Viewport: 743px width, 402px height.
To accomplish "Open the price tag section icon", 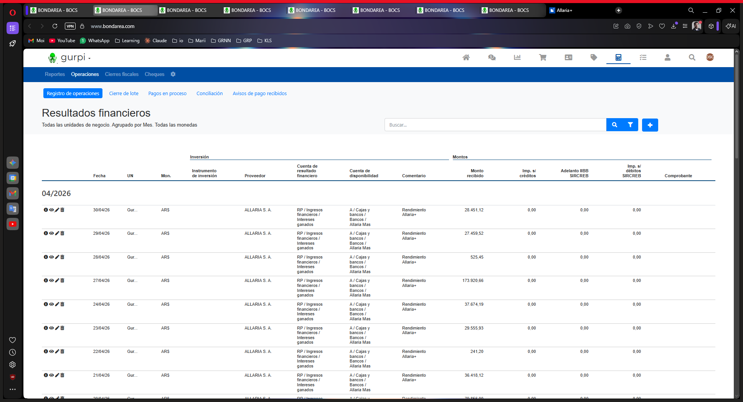I will tap(594, 58).
